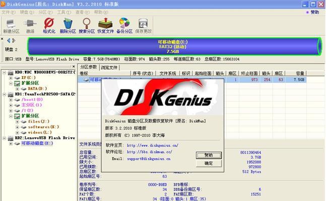
Task: Close the disk map panel with X
Action: click(x=2, y=39)
